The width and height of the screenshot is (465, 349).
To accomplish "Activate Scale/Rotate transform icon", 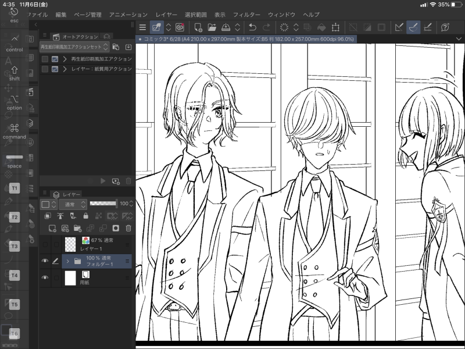I will (335, 27).
